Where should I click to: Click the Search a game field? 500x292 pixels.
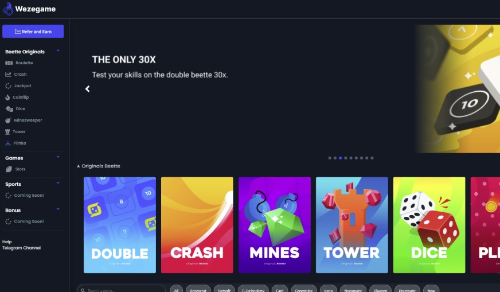[121, 290]
